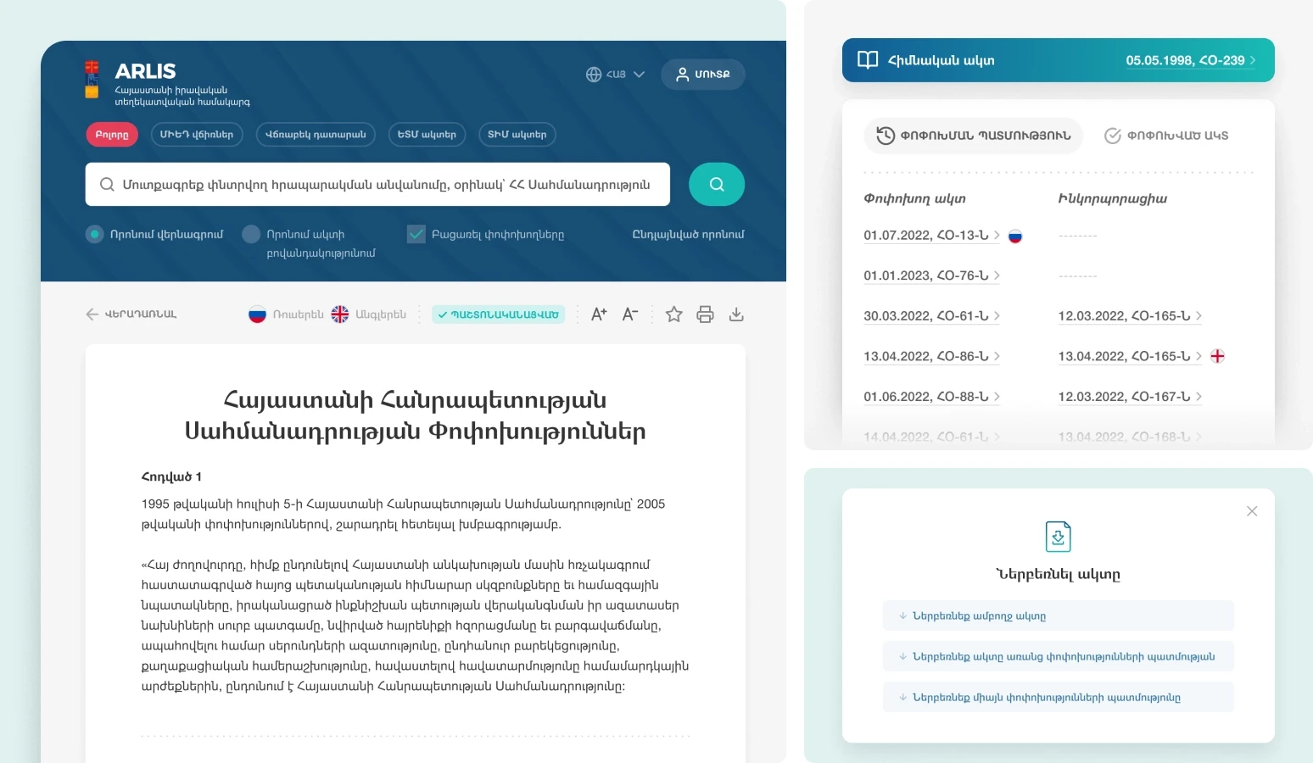This screenshot has width=1313, height=763.
Task: Choose Ներբեռնեք միայն փոփոխությունների պատմությունը option
Action: pos(1059,697)
